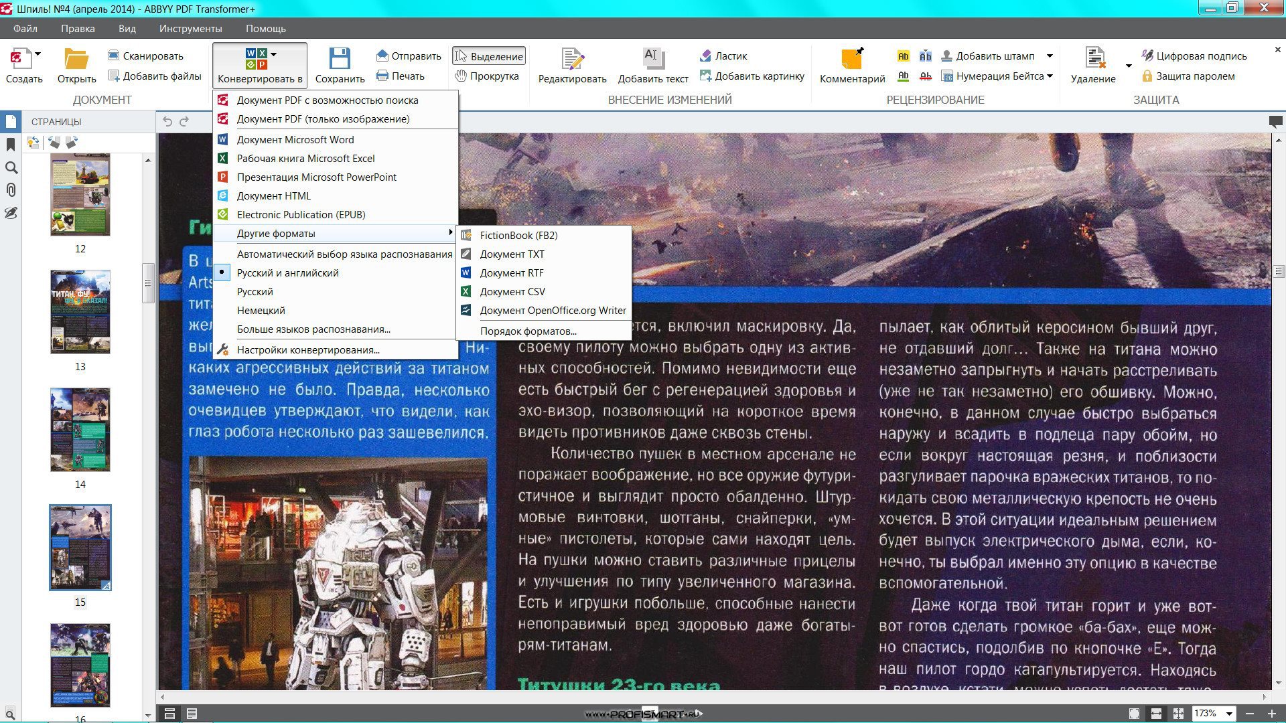Click Цифровая подпись button
The image size is (1286, 723).
(1195, 56)
